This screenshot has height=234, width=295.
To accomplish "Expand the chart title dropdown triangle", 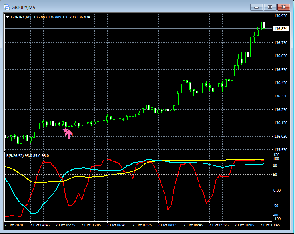I will pyautogui.click(x=7, y=17).
